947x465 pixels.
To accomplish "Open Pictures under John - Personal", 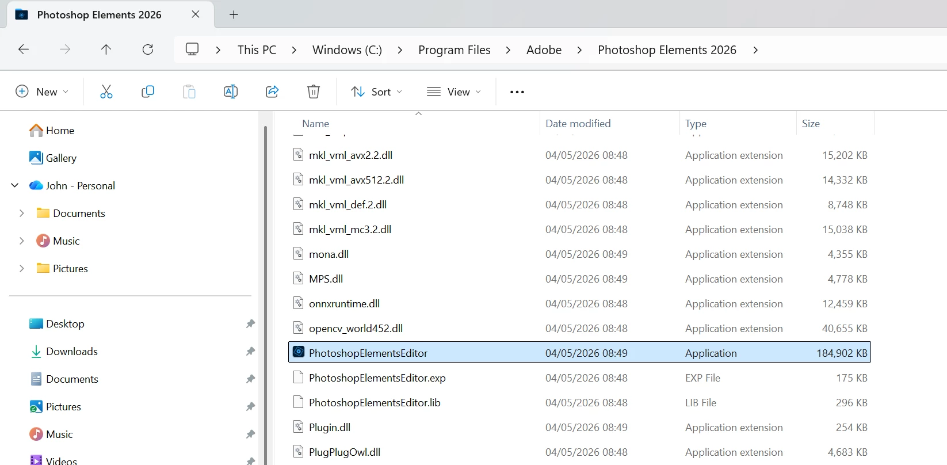I will pyautogui.click(x=62, y=269).
